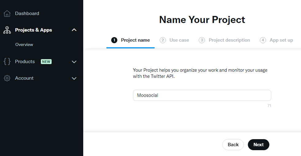
Task: Click the step 1 circle icon
Action: 114,40
